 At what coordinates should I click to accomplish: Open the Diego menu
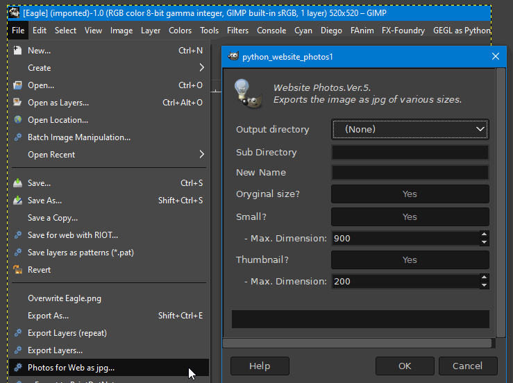(331, 31)
